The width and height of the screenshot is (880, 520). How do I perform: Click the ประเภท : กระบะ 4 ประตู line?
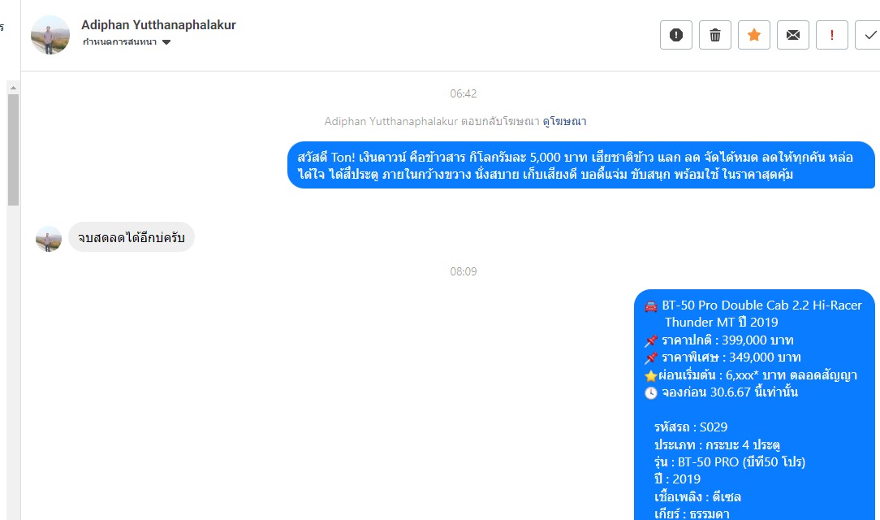pos(718,444)
